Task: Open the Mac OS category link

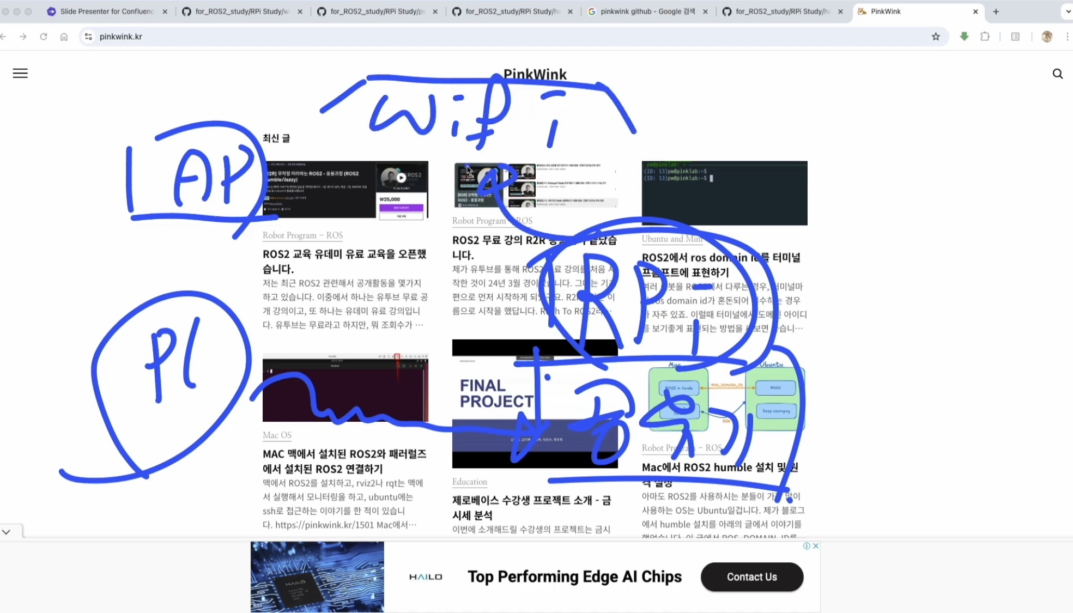Action: click(x=277, y=435)
